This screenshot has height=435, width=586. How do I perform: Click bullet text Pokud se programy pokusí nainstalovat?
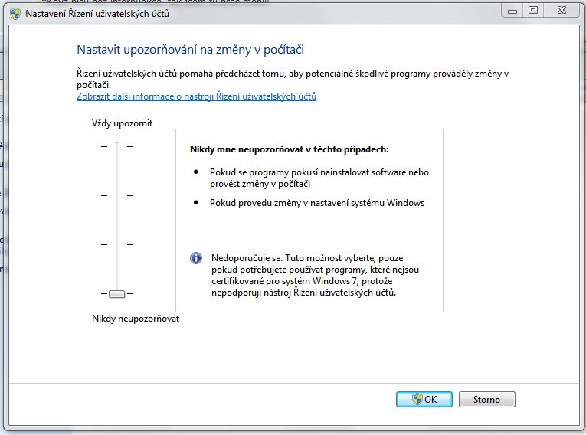[319, 178]
